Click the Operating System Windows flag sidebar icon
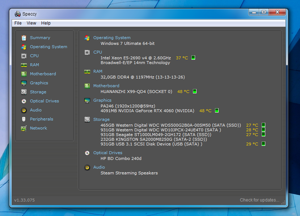 point(24,47)
